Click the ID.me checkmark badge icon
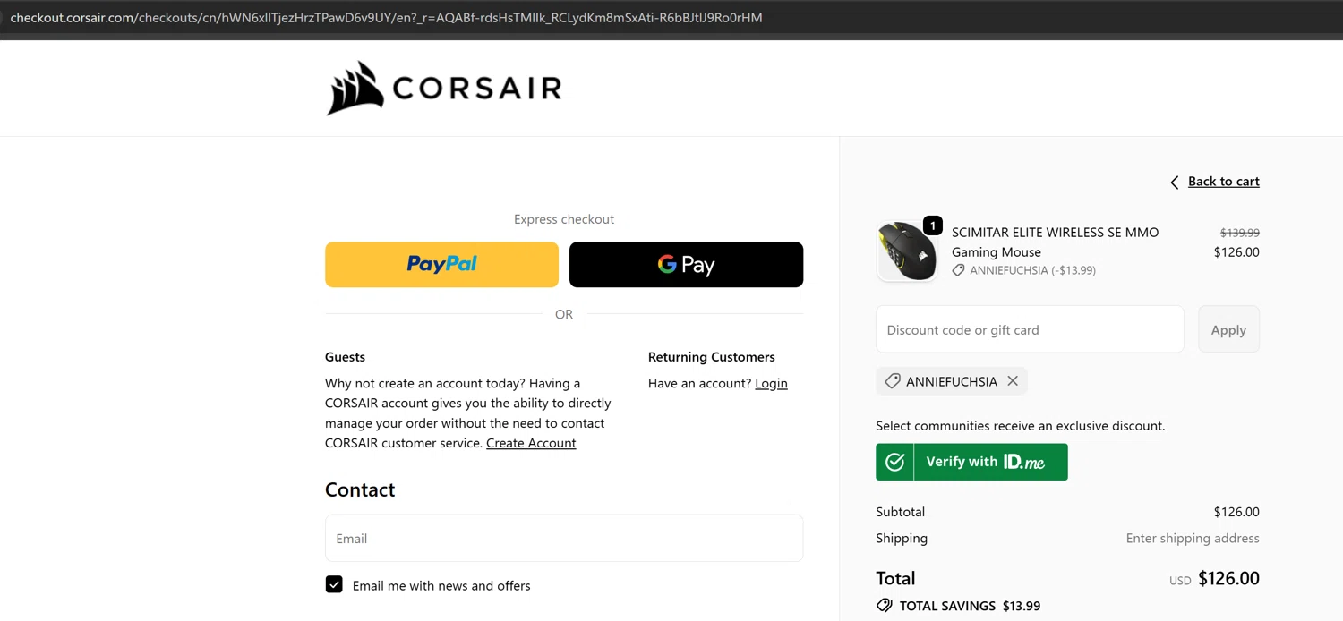 coord(894,462)
